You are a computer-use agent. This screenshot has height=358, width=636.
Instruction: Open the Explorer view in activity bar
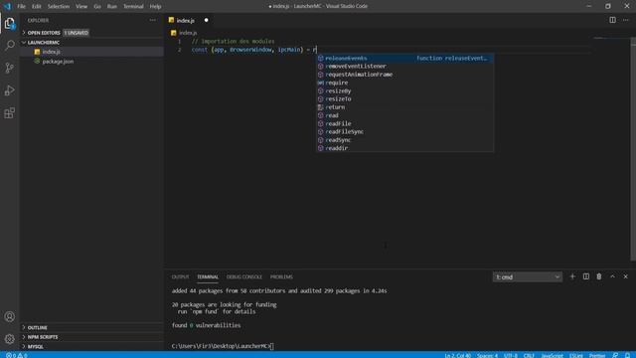point(9,24)
